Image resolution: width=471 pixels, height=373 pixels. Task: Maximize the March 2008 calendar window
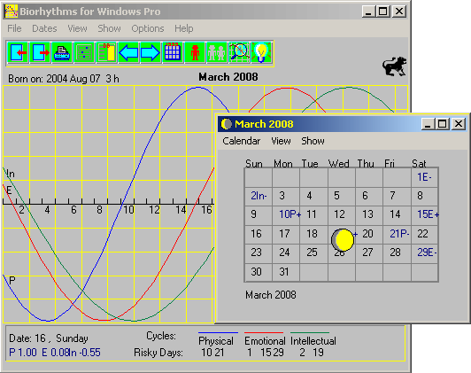(x=443, y=124)
